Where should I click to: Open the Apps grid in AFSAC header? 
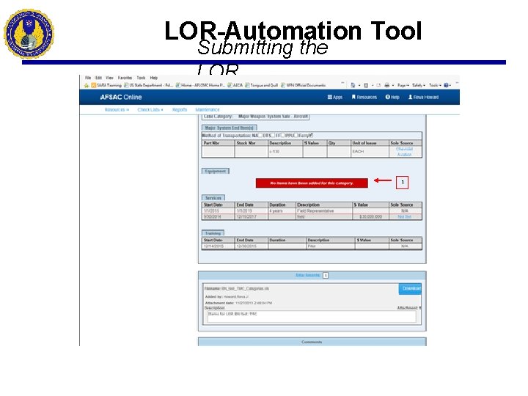tap(334, 97)
